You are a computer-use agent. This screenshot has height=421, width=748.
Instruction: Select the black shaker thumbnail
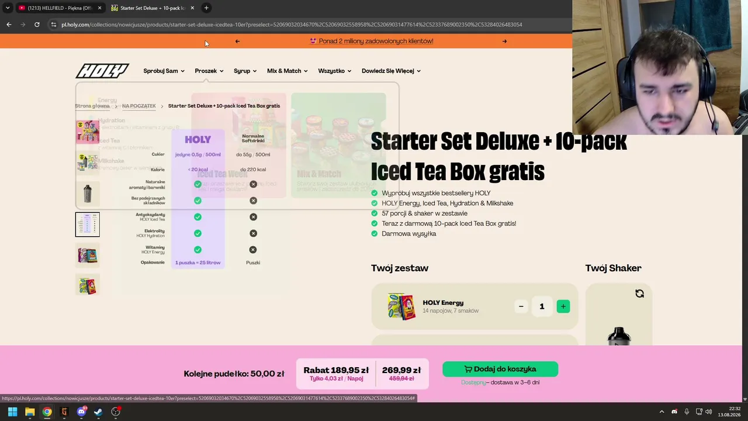coord(88,193)
